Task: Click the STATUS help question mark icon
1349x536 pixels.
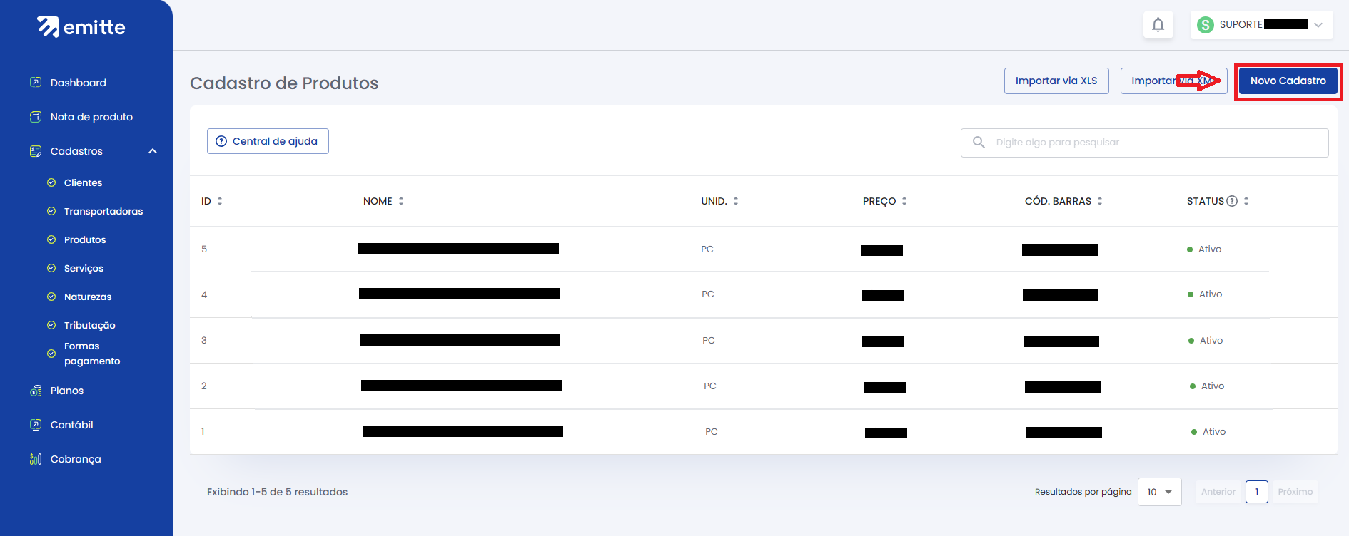Action: (x=1232, y=201)
